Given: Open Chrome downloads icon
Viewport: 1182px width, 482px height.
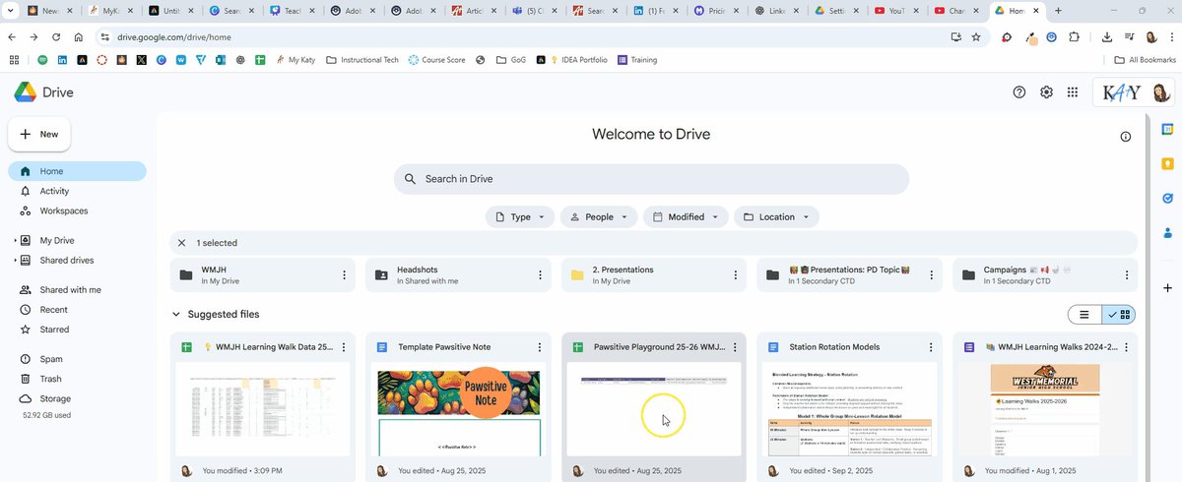Looking at the screenshot, I should tap(1107, 36).
